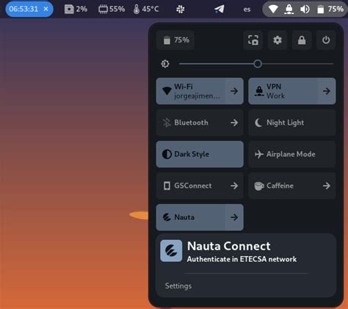Adjust the brightness slider handle

pos(258,64)
